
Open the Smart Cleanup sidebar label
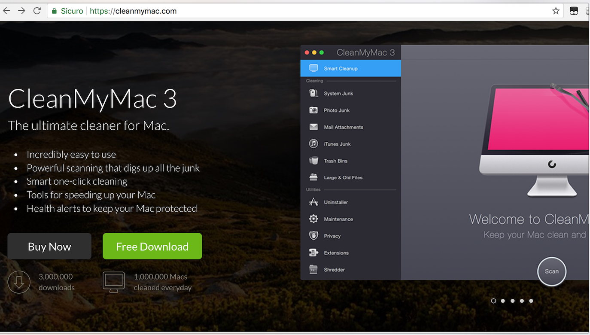(341, 69)
